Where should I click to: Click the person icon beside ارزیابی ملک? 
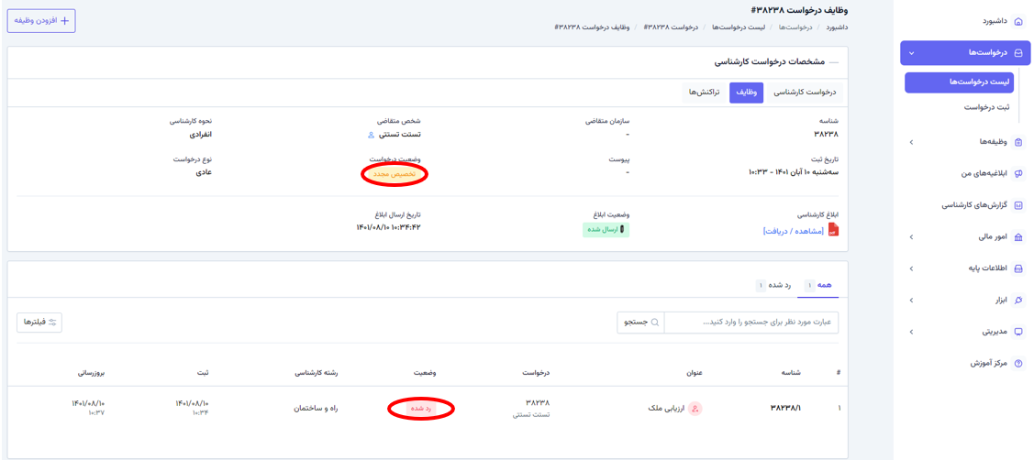(695, 409)
